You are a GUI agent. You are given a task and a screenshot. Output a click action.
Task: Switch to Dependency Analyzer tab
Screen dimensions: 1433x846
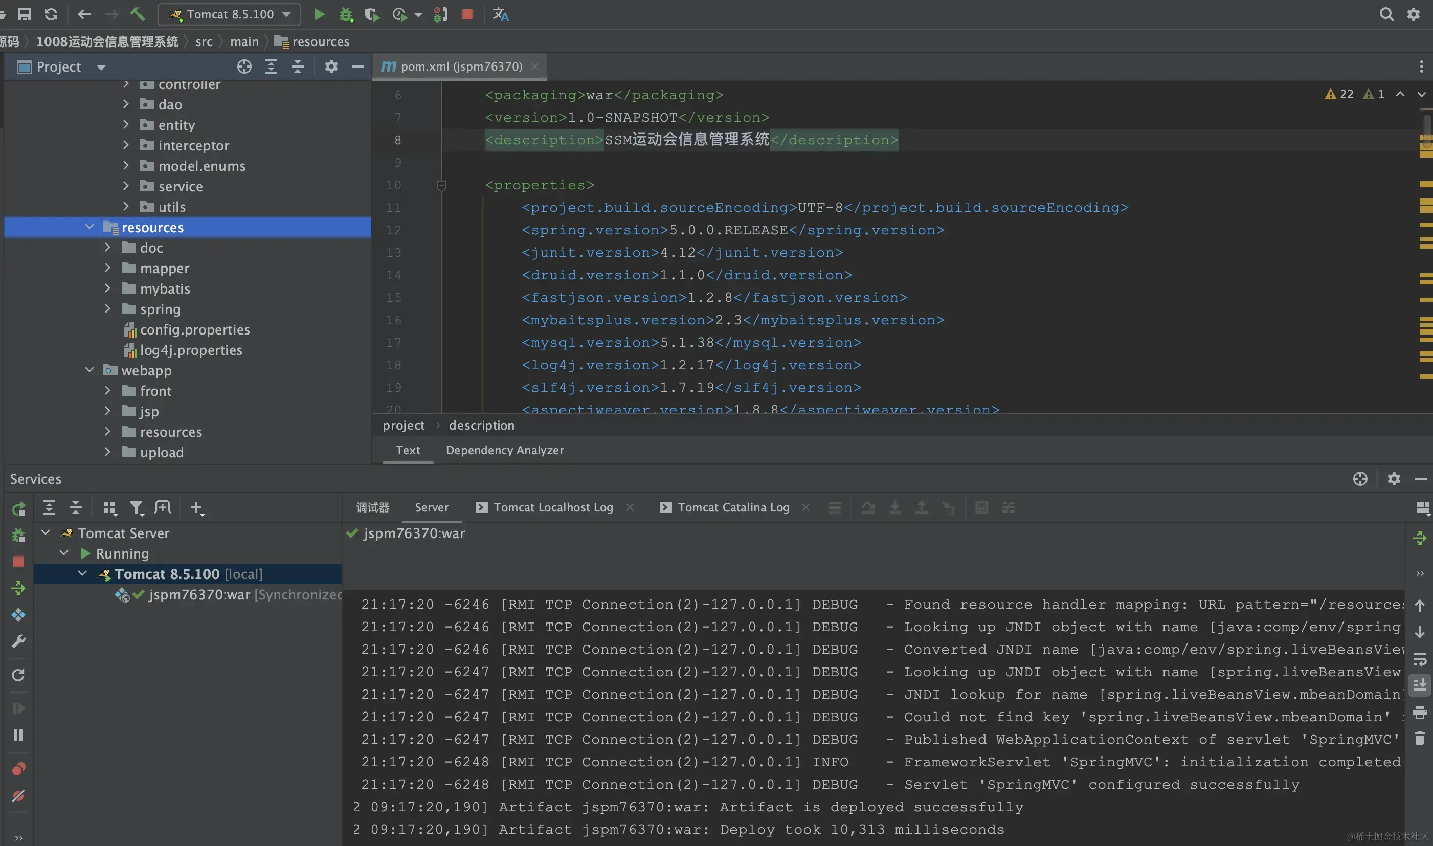pyautogui.click(x=504, y=450)
